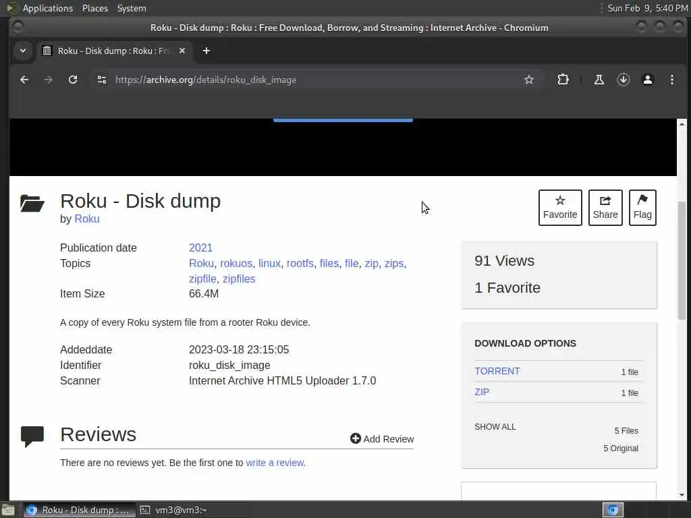
Task: Open the Extensions puzzle icon
Action: (563, 80)
